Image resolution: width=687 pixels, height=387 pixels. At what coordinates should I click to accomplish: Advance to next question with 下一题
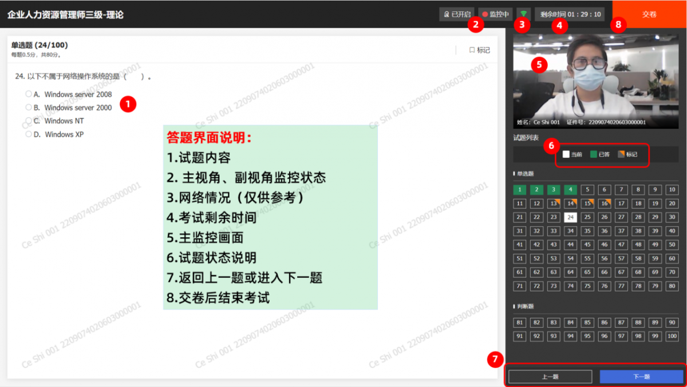tap(641, 377)
